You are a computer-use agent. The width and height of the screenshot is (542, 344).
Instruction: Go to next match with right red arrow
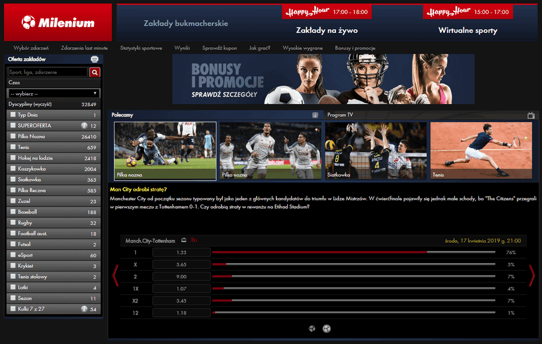532,275
